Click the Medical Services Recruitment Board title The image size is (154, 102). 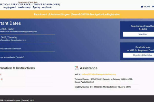pyautogui.click(x=30, y=4)
